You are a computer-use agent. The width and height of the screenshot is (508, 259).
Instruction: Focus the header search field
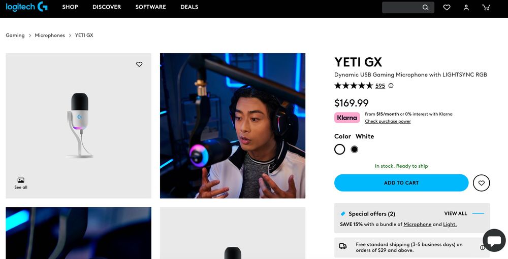(x=408, y=7)
